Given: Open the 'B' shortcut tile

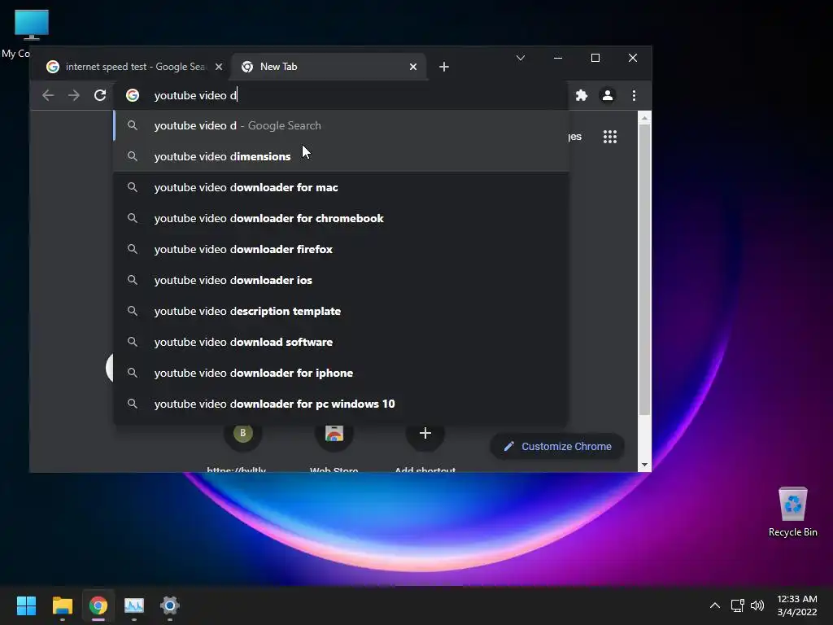Looking at the screenshot, I should click(242, 433).
